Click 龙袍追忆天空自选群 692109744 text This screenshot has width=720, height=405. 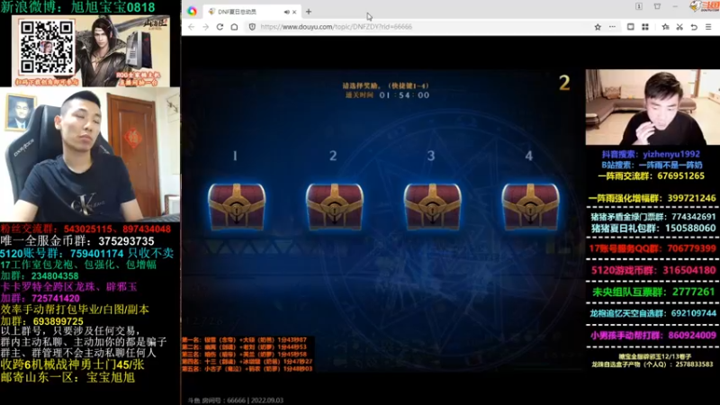653,313
